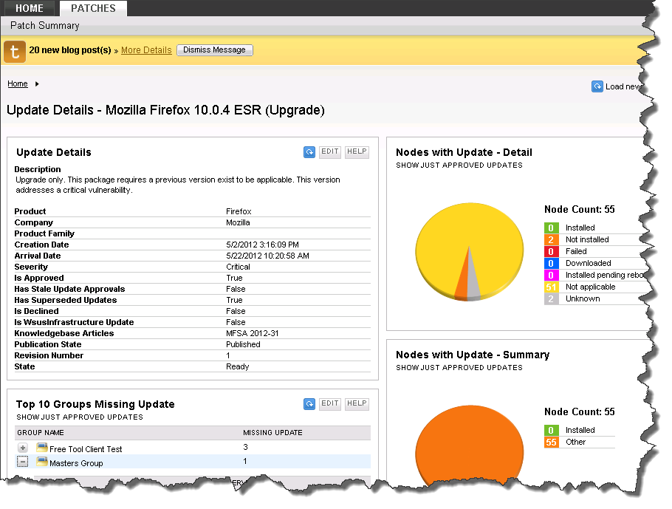Click the orange blog notification icon
The image size is (672, 509).
15,52
